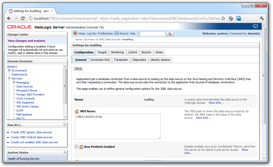Click the search magnifier button
The image size is (273, 167).
click(170, 34)
